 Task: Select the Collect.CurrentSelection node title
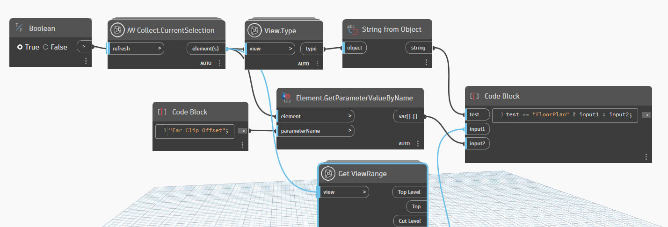click(x=171, y=30)
